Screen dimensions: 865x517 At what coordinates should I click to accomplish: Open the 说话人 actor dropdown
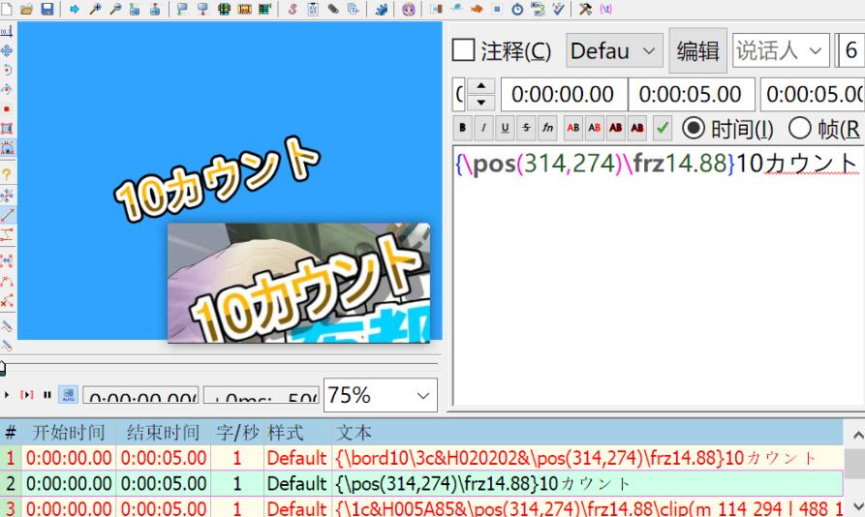[x=781, y=50]
